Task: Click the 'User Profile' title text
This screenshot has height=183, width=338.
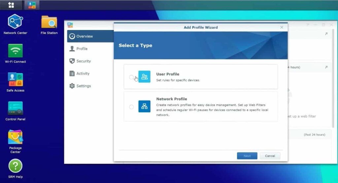Action: tap(168, 74)
